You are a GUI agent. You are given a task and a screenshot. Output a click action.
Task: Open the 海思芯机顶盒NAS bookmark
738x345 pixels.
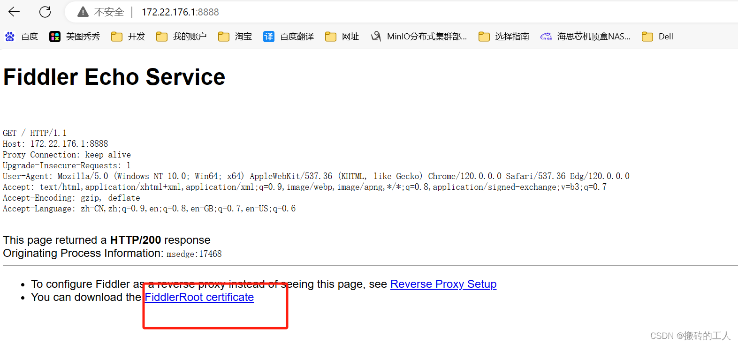(586, 37)
